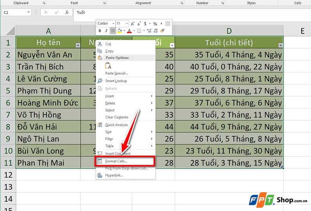Screen dimensions: 311x211
Task: Increase decimal places icon
Action: point(149,31)
